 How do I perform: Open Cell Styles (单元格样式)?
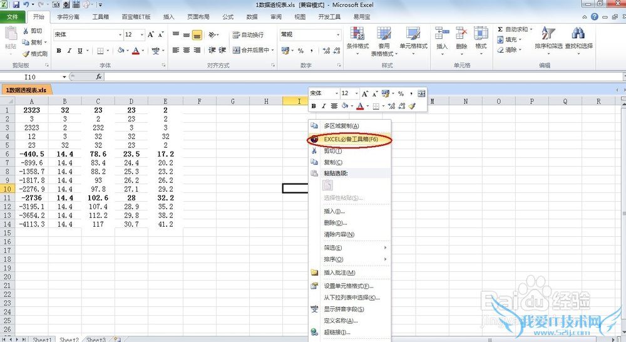[x=414, y=41]
